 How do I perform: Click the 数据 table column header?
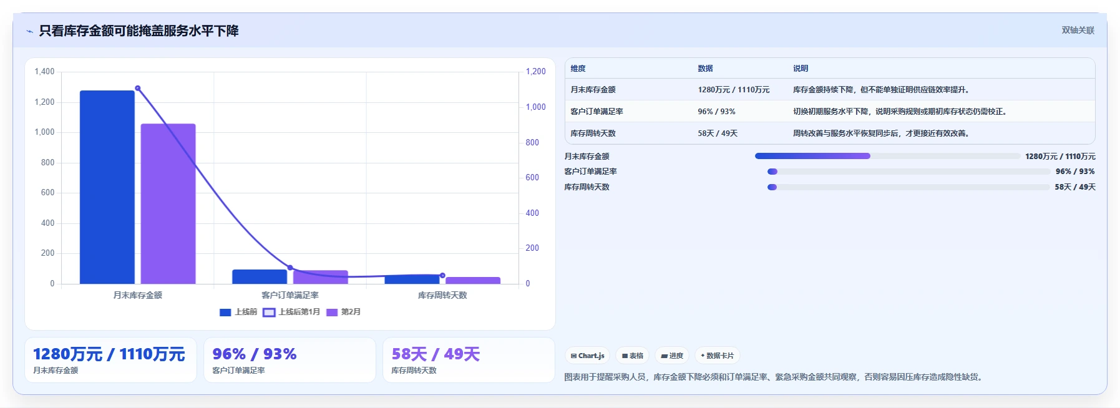click(x=705, y=69)
